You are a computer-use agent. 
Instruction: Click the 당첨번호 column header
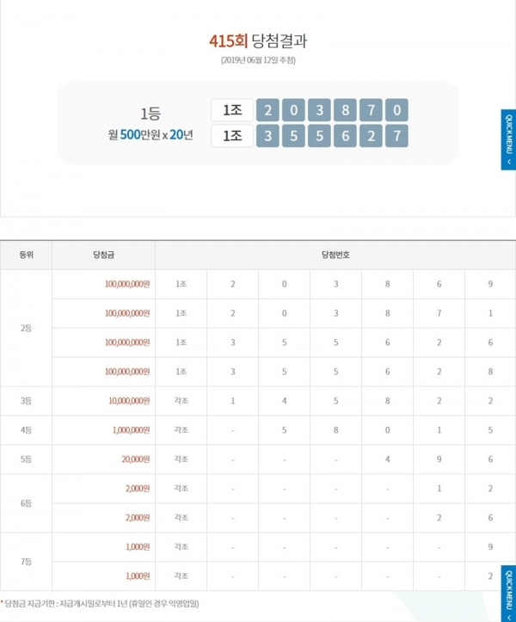pos(335,255)
